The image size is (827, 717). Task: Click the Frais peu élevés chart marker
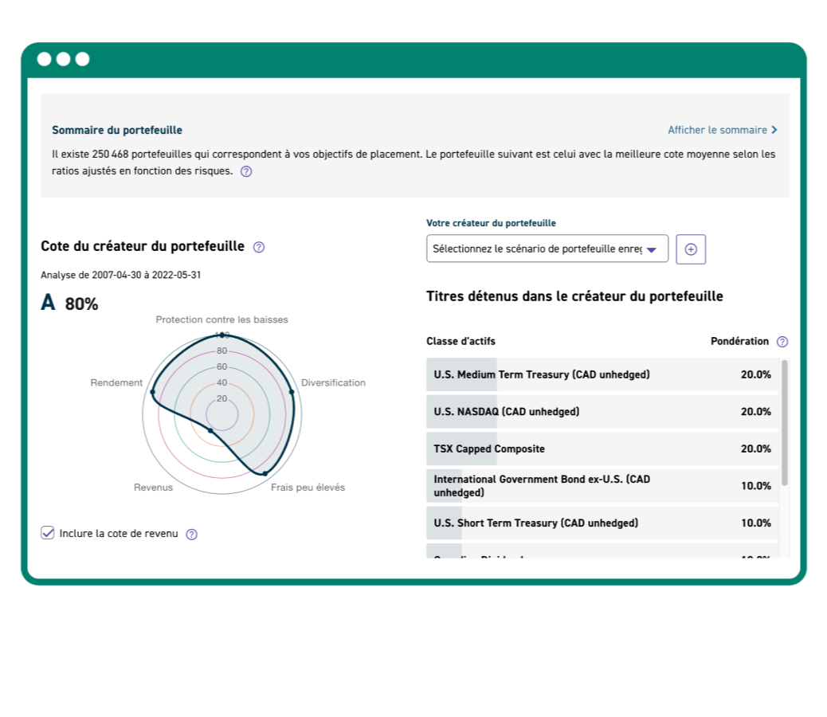264,474
